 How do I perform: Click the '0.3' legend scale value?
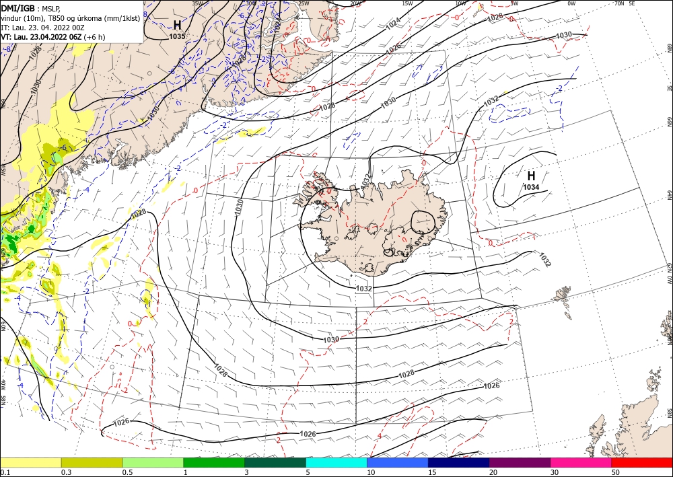click(x=66, y=472)
